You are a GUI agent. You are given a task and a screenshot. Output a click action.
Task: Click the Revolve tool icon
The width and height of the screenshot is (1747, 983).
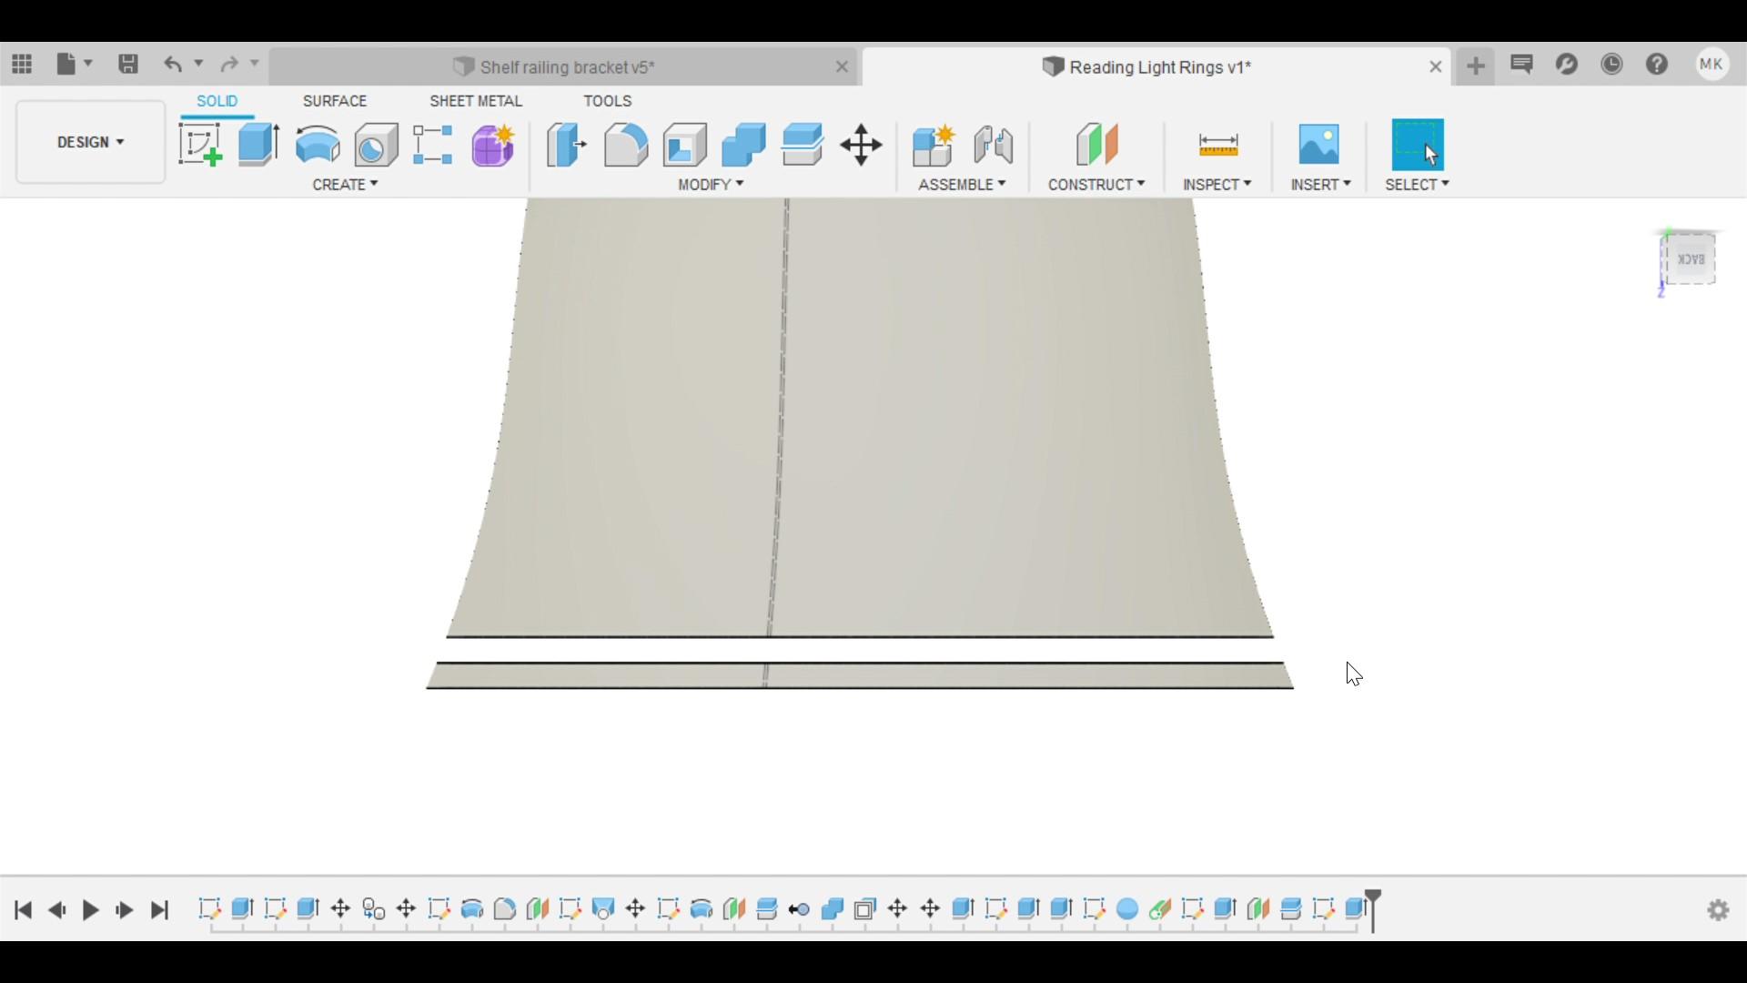[317, 144]
